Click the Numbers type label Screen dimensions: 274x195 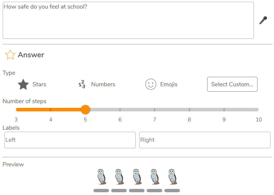click(103, 84)
